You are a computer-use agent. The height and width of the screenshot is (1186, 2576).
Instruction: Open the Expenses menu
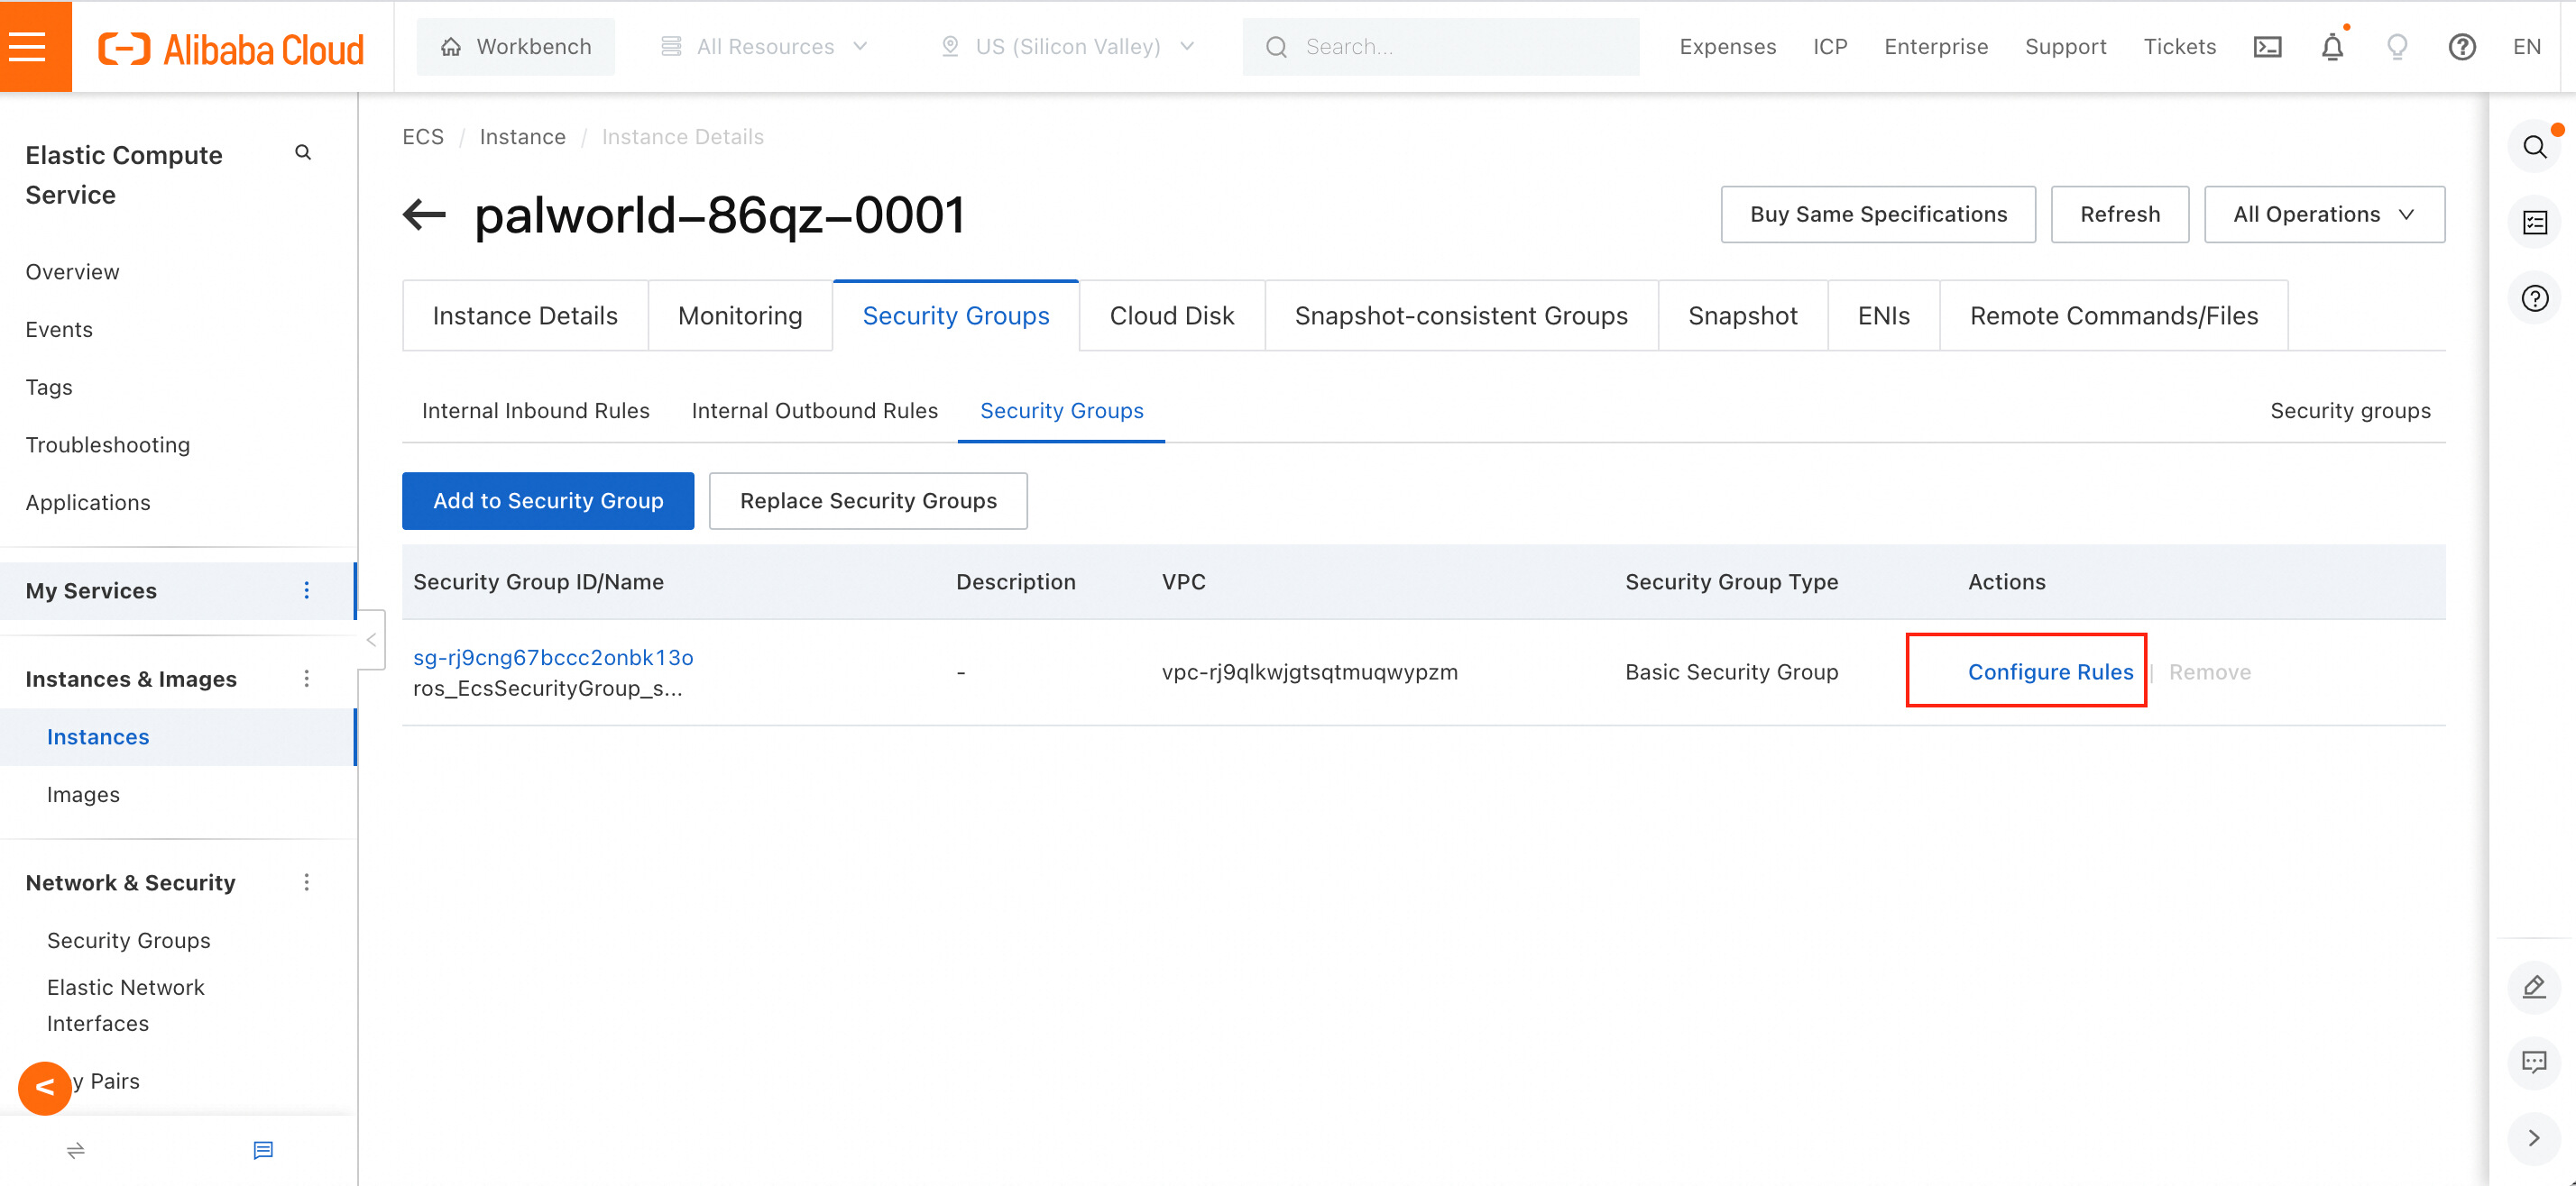pyautogui.click(x=1727, y=47)
